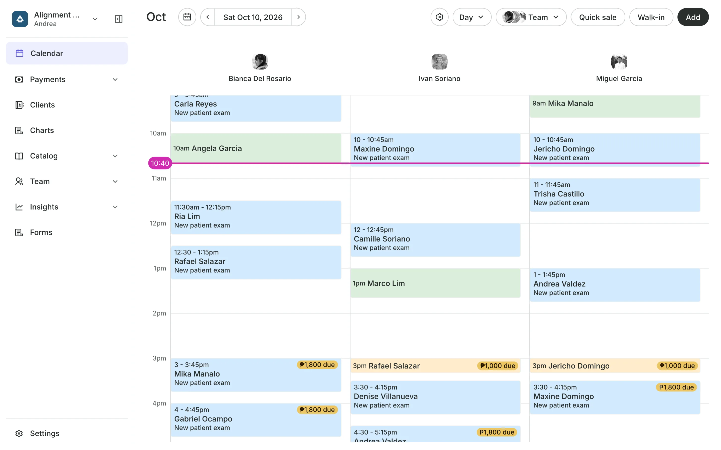The image size is (721, 450).
Task: Click the Charts sidebar icon
Action: 19,130
